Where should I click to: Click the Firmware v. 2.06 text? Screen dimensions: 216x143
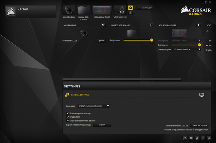(x=70, y=41)
